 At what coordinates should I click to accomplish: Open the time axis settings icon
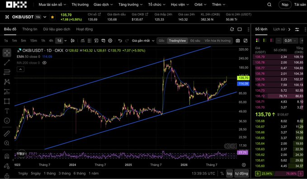(244, 165)
